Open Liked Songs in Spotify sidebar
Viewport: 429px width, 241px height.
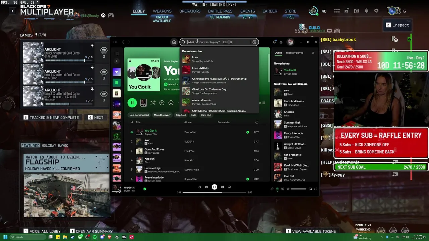coord(117,72)
